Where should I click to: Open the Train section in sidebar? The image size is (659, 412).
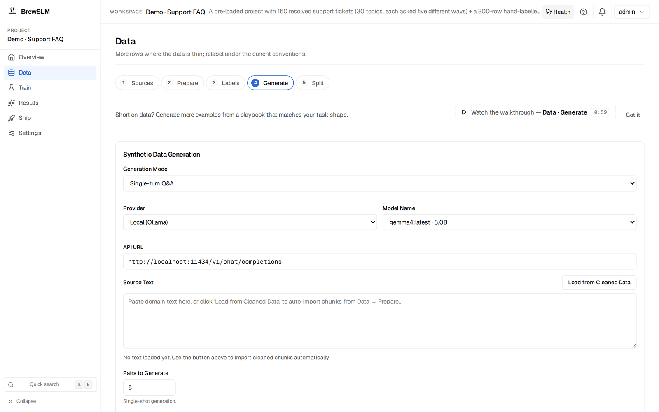point(50,88)
